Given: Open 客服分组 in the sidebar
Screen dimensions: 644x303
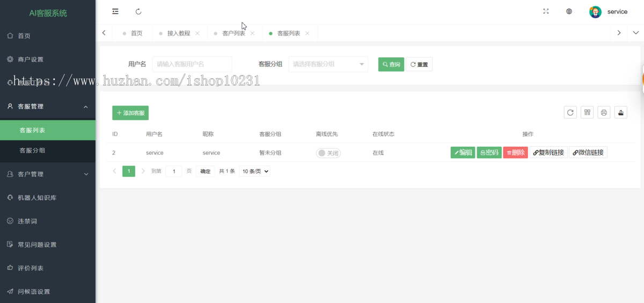Looking at the screenshot, I should tap(48, 150).
